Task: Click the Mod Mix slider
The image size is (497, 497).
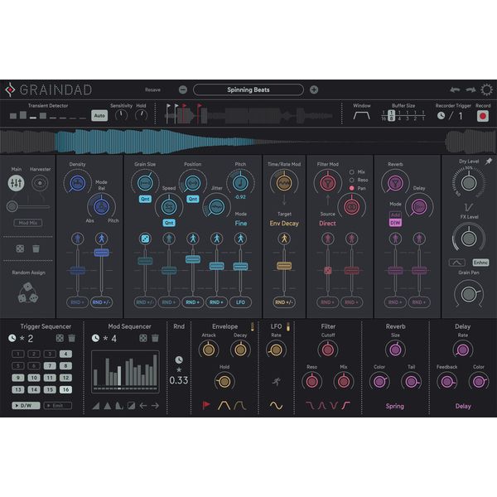Action: [x=28, y=223]
